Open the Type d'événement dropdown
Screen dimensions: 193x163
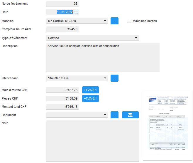[136, 38]
